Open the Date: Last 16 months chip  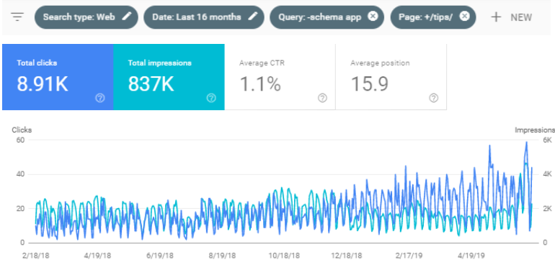[204, 17]
